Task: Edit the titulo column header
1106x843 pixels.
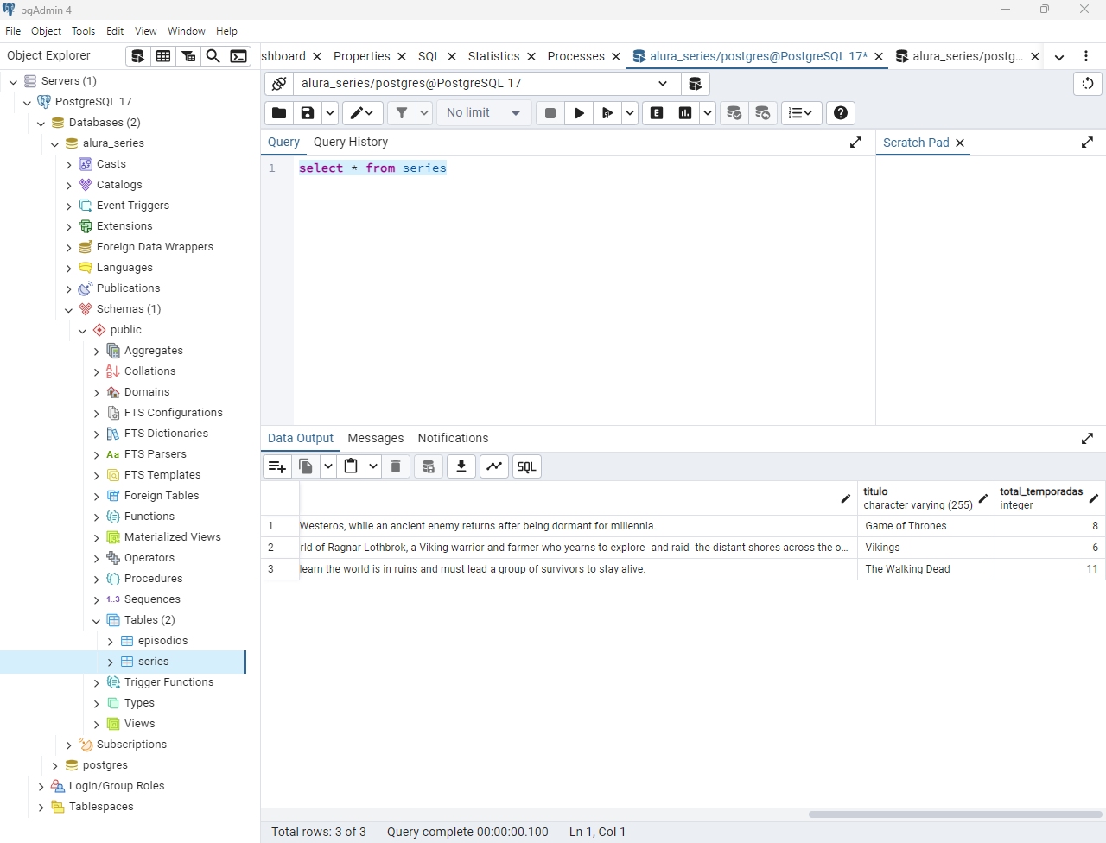Action: tap(982, 498)
